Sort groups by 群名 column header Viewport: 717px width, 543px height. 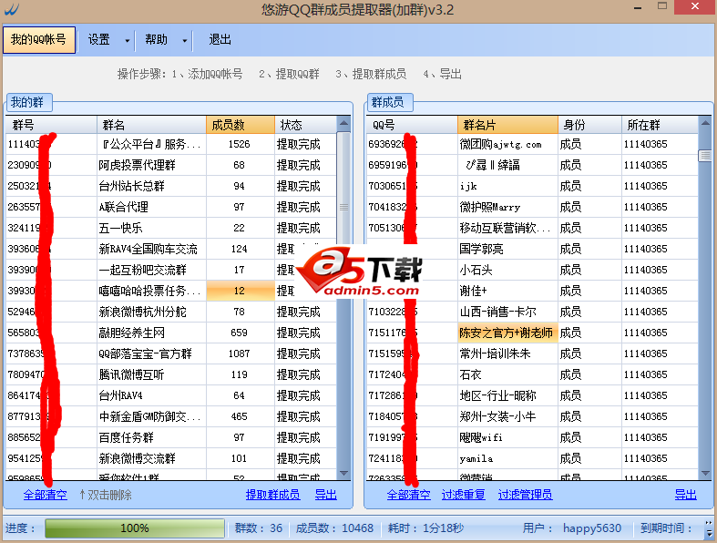[x=151, y=125]
